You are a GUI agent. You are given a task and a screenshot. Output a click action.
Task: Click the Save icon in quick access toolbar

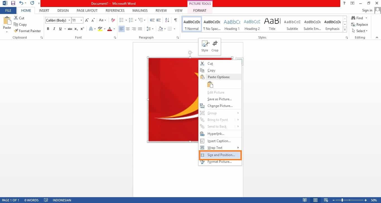pos(13,3)
